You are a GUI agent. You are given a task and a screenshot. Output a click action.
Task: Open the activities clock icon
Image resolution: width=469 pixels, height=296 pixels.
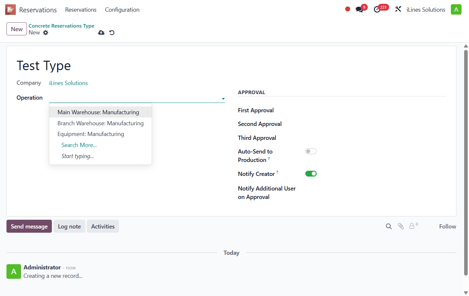click(x=377, y=10)
